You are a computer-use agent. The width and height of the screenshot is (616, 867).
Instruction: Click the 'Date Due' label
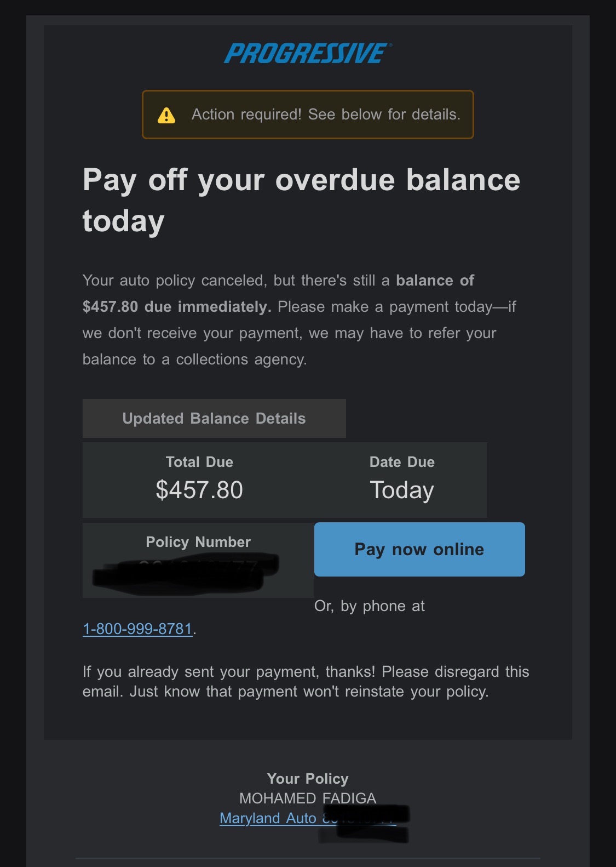(x=402, y=462)
